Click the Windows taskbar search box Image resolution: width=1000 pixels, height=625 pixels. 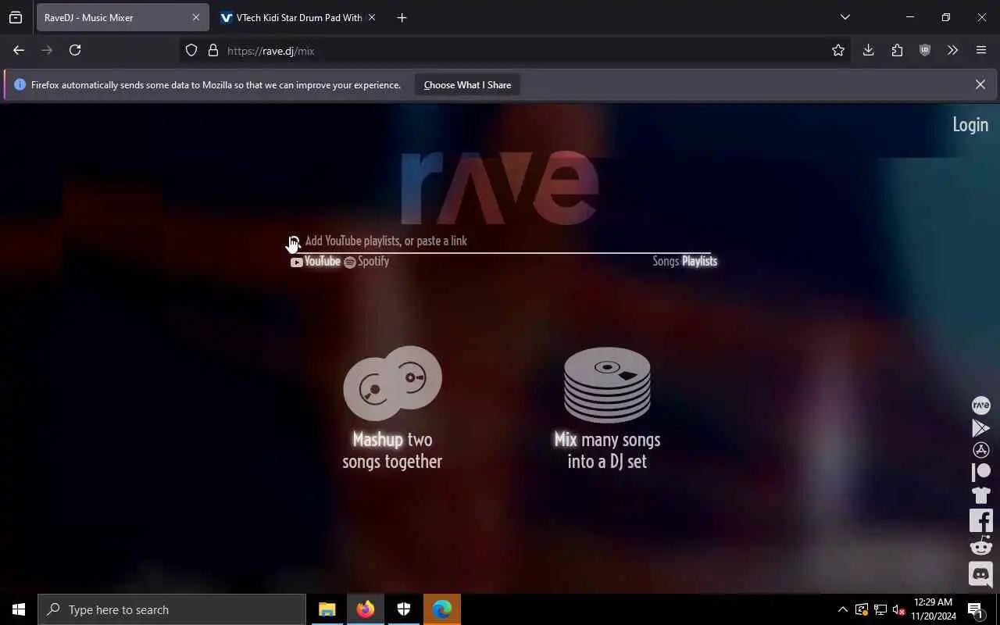click(x=172, y=609)
